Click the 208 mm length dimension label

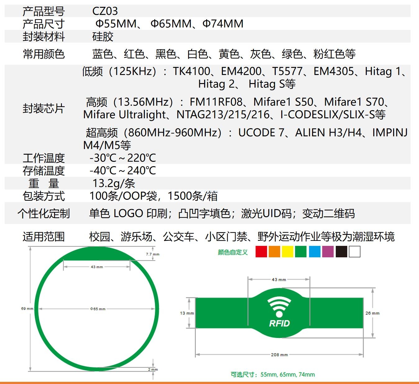[279, 355]
